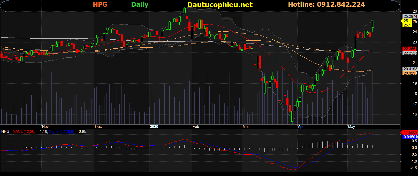Click the blue 0.94594 signal value tag

point(410,137)
